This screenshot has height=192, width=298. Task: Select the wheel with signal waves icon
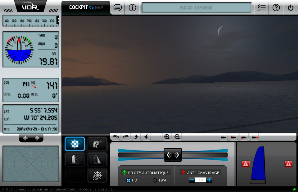point(97,176)
